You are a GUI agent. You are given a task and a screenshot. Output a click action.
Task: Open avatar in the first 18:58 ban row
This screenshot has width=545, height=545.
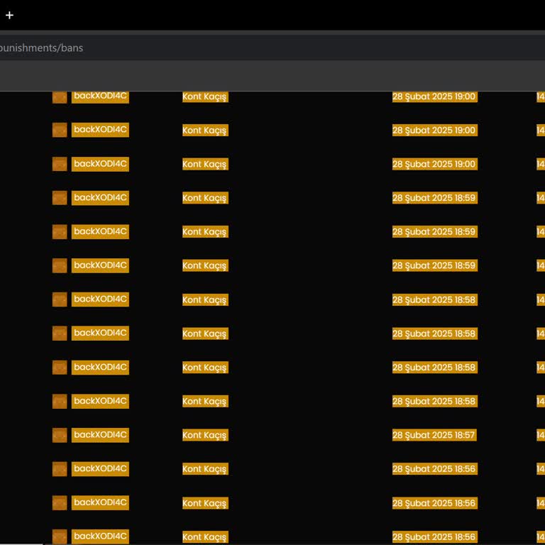60,299
